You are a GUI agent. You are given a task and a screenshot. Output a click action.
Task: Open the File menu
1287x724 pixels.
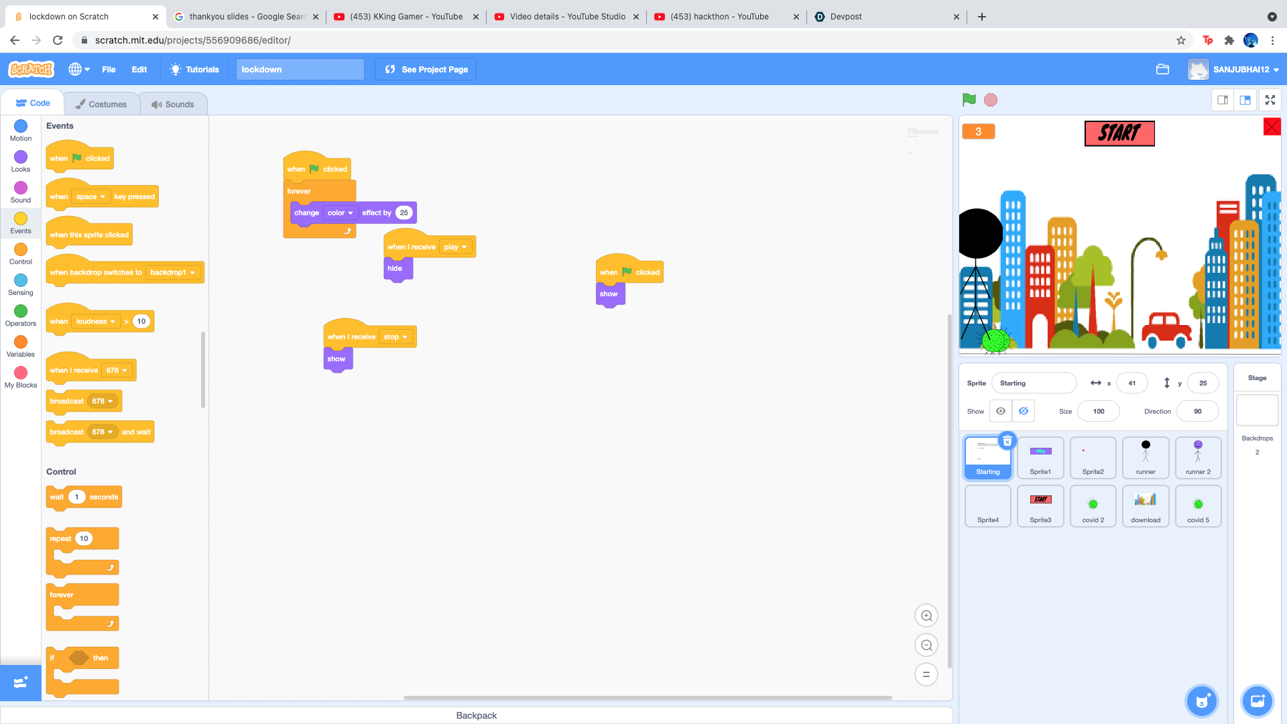point(109,69)
